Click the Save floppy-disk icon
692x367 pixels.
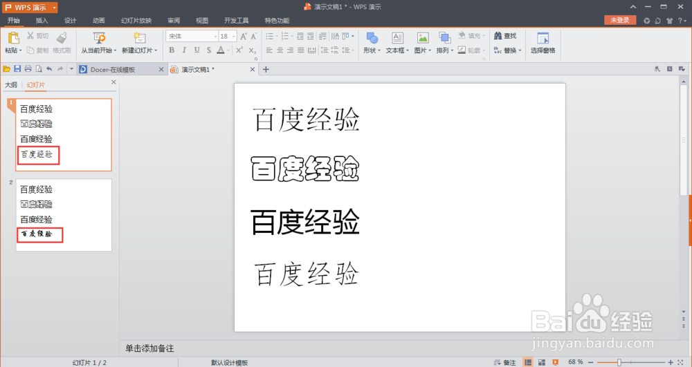17,68
